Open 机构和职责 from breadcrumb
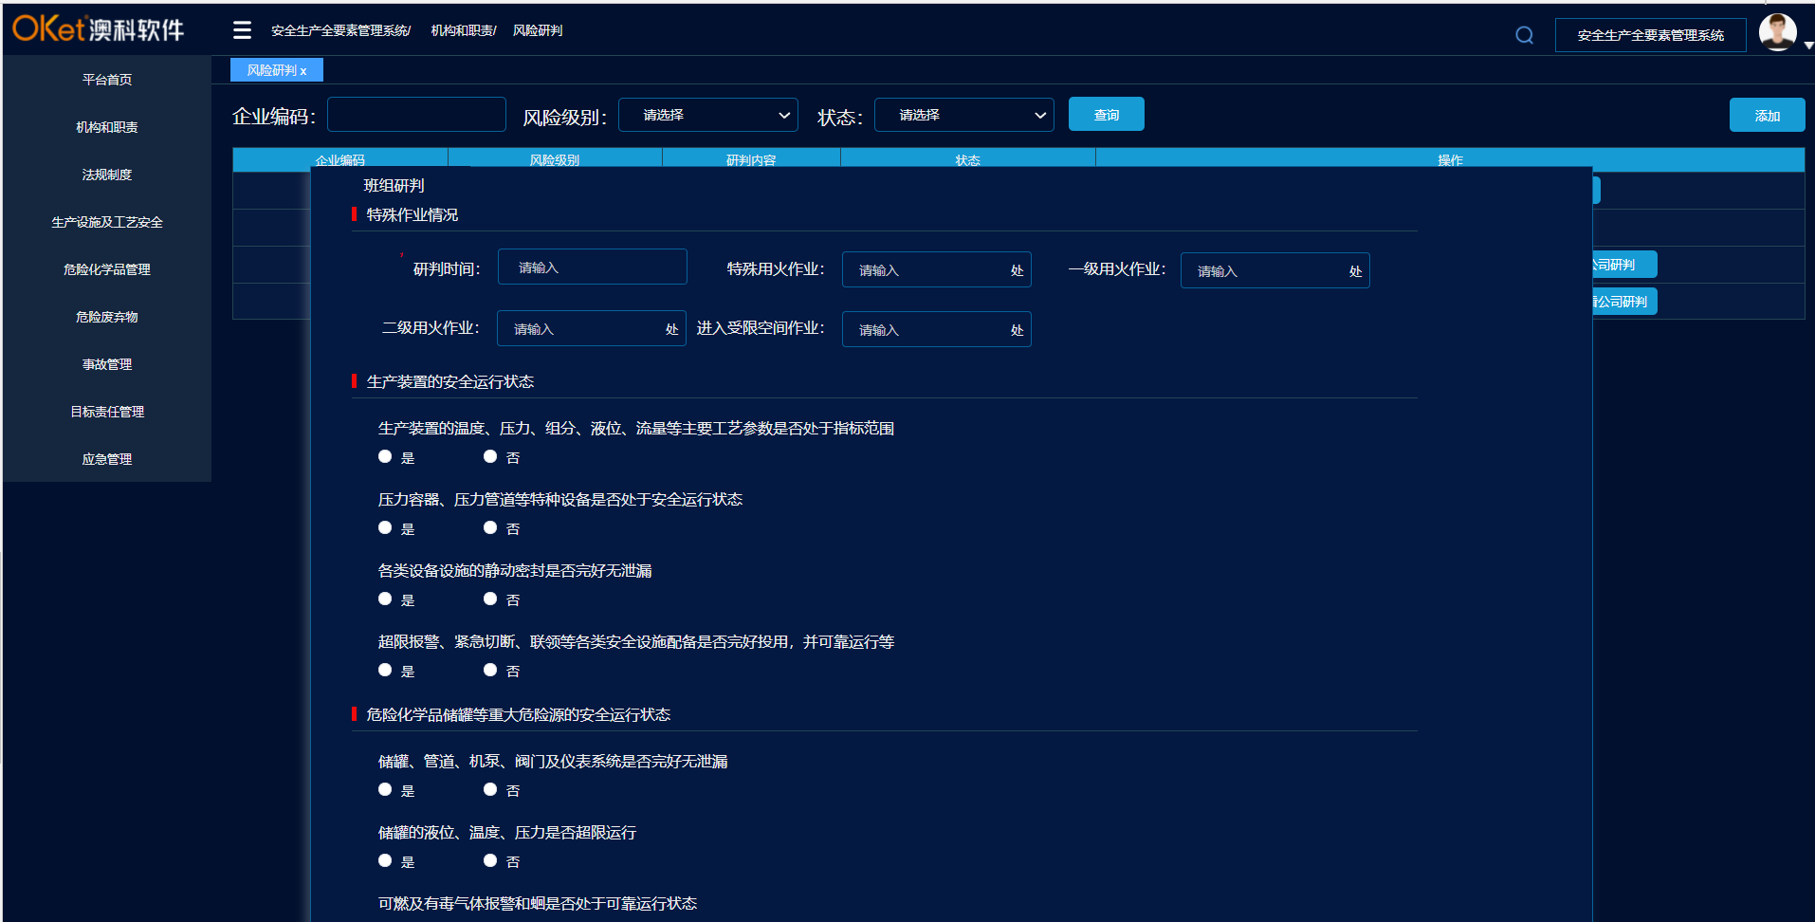 click(462, 29)
